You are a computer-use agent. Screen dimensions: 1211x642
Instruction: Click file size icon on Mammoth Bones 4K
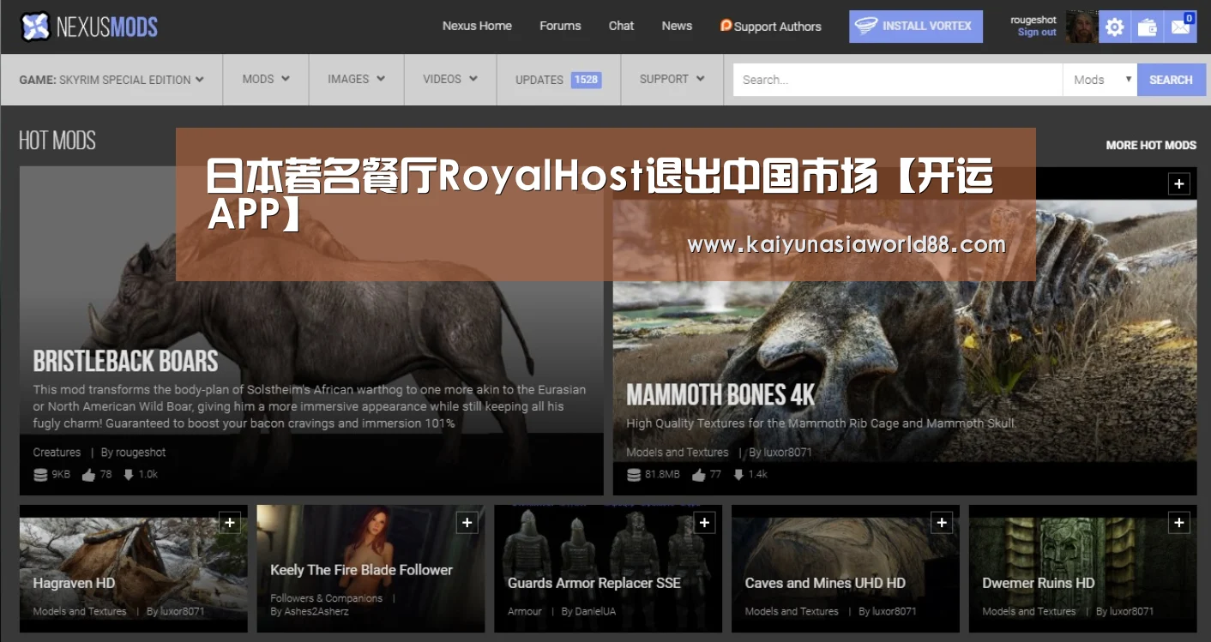point(633,475)
